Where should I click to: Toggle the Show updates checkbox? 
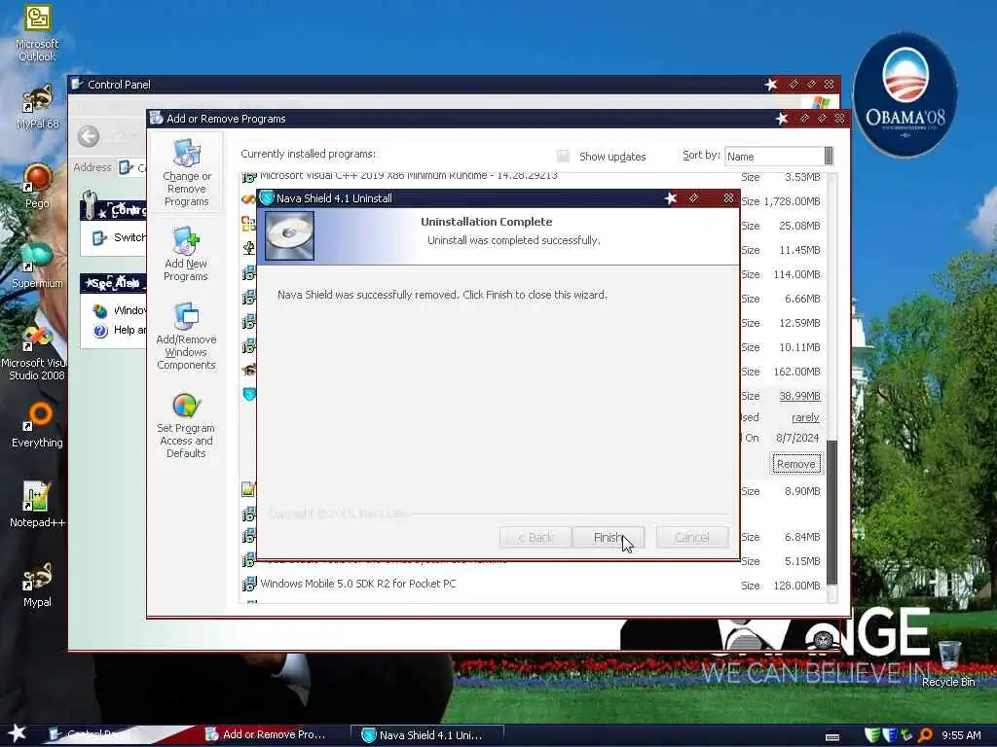pos(563,157)
